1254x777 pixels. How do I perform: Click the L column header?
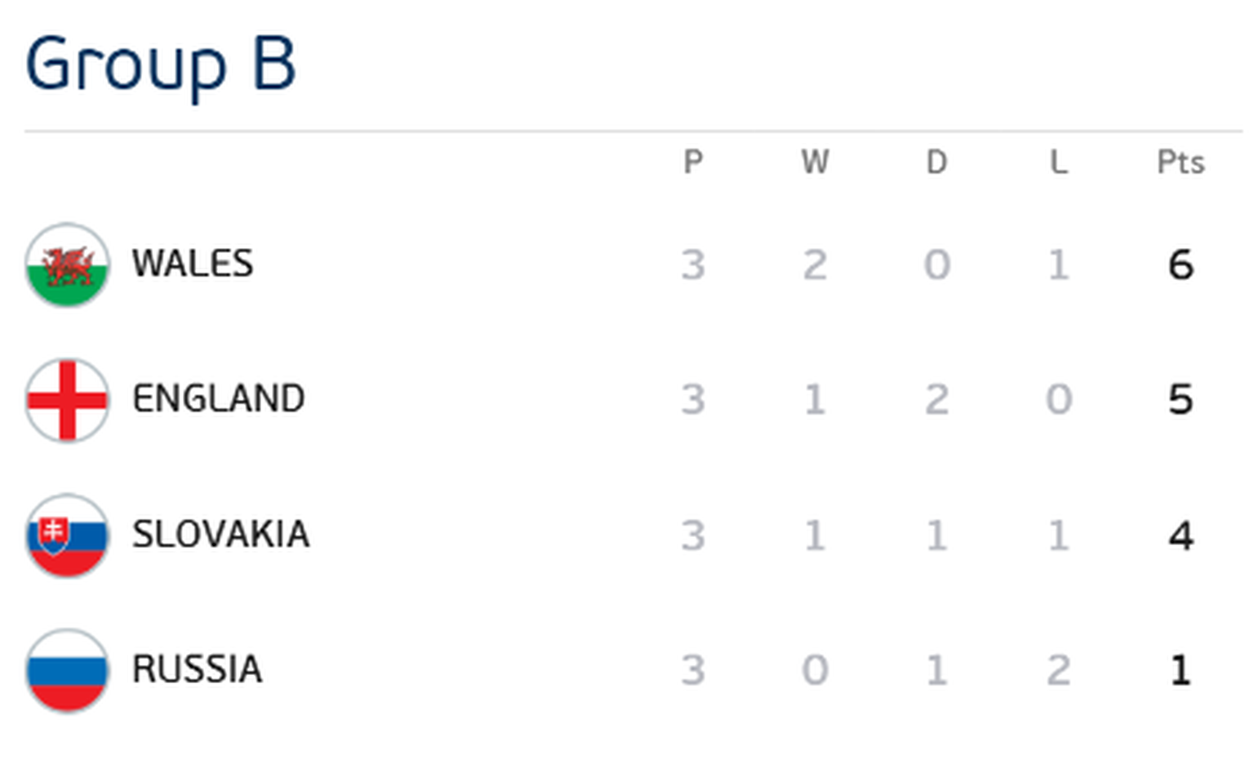1058,162
